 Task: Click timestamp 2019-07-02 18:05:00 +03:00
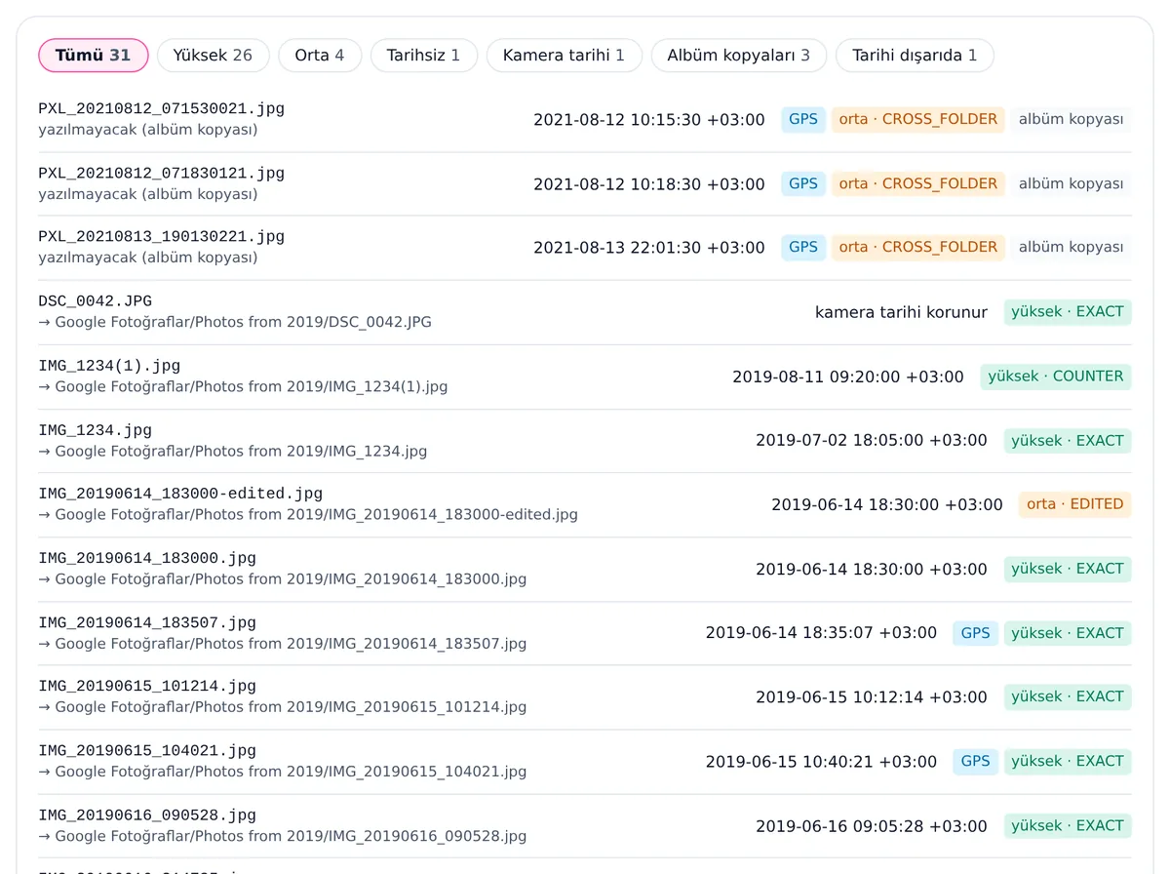pos(872,441)
